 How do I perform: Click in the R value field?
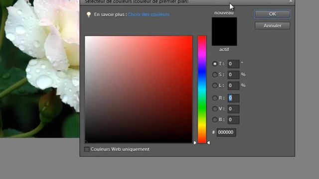tap(233, 98)
